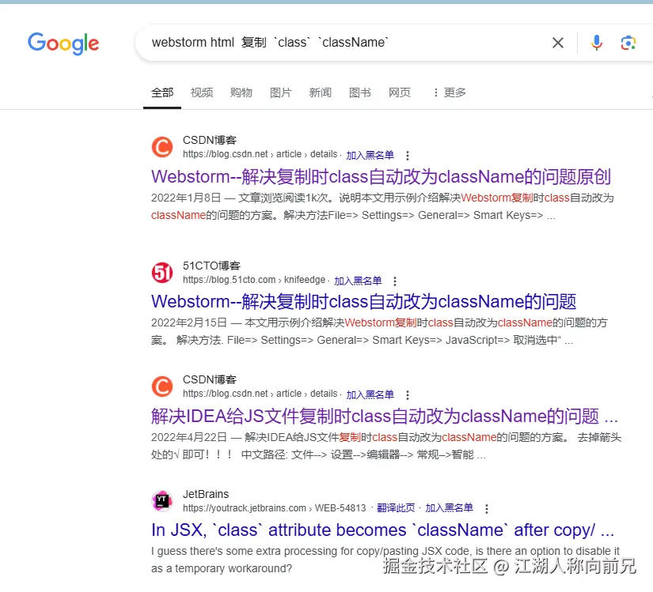Click 翻译此页 for the JetBrains result
Screen dimensions: 653x592
pyautogui.click(x=396, y=508)
